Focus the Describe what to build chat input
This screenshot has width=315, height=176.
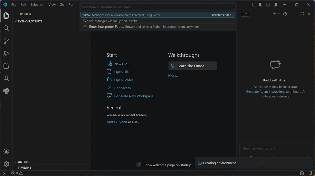tap(276, 148)
